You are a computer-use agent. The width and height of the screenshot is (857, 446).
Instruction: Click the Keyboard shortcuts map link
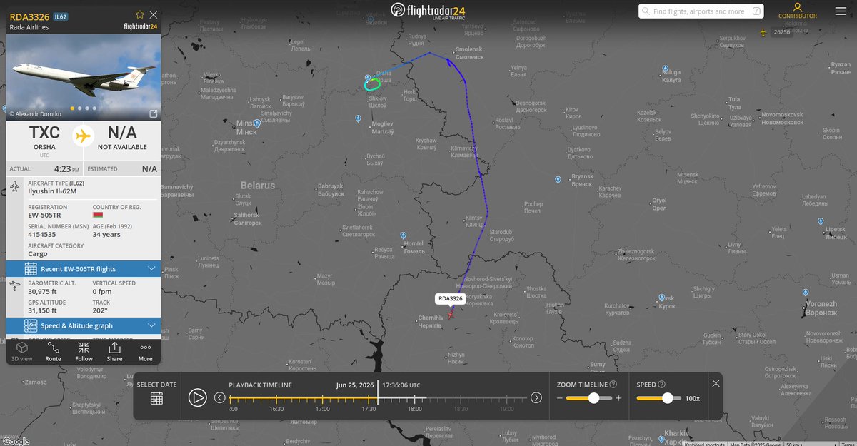coord(704,444)
